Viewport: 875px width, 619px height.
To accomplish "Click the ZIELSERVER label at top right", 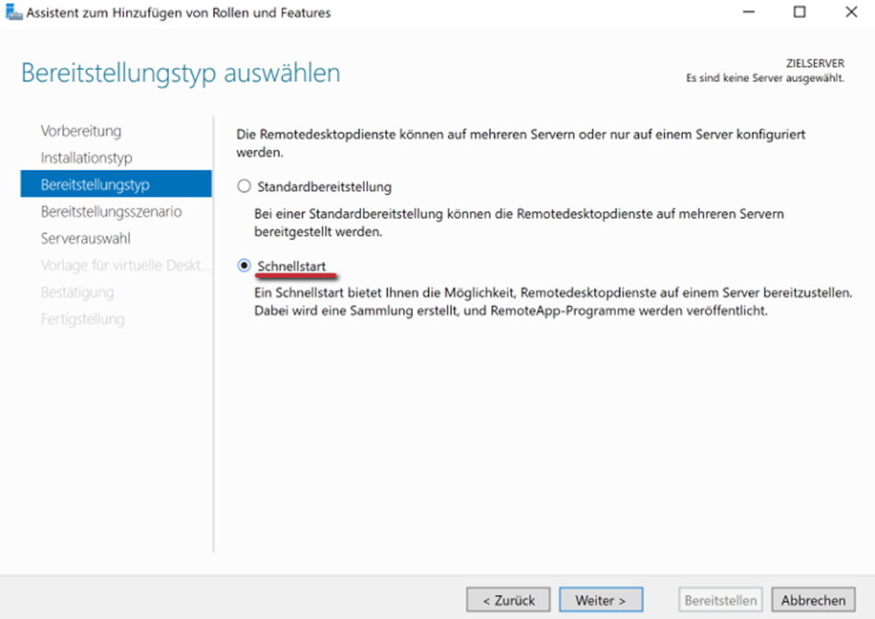I will pos(814,64).
